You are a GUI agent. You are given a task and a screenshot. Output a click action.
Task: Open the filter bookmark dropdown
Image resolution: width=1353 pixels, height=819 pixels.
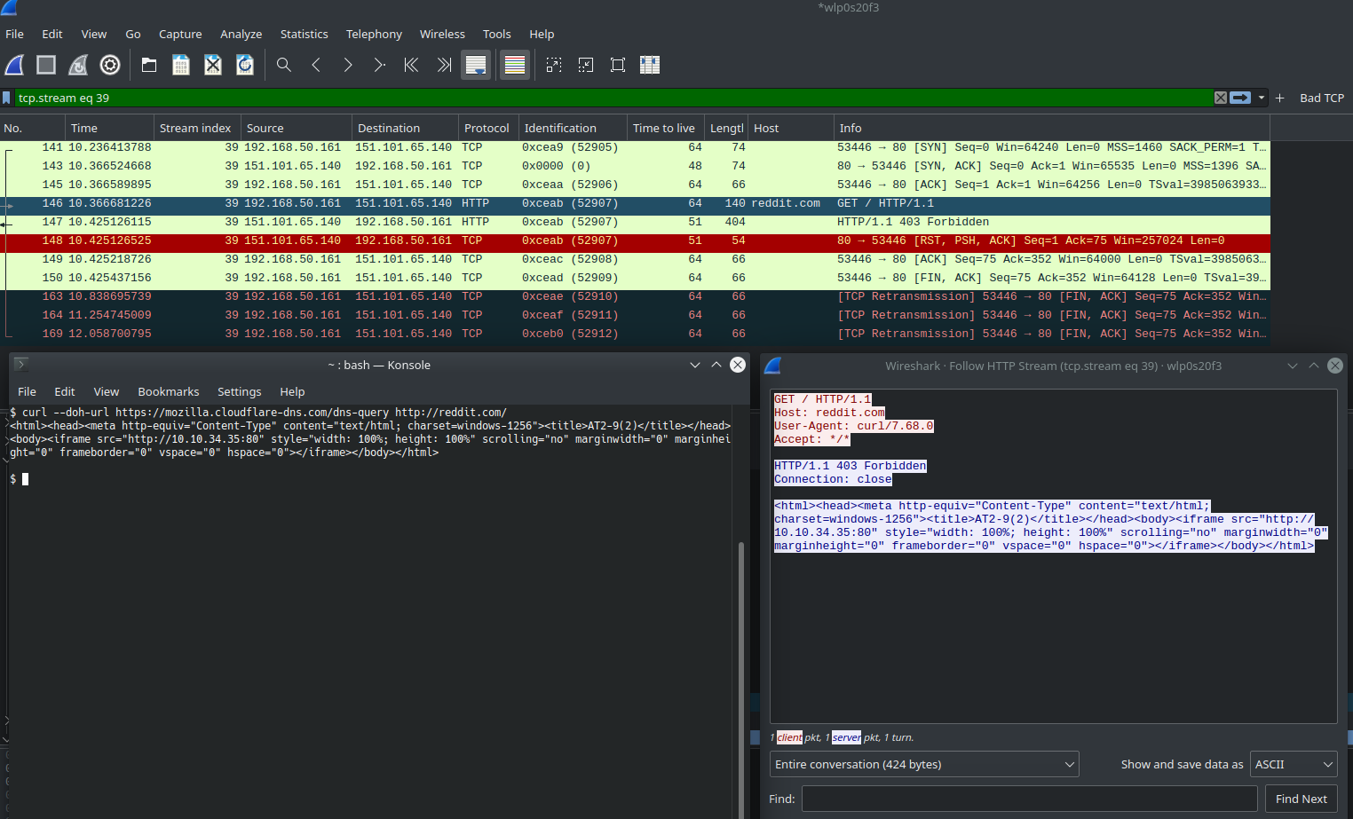click(10, 98)
